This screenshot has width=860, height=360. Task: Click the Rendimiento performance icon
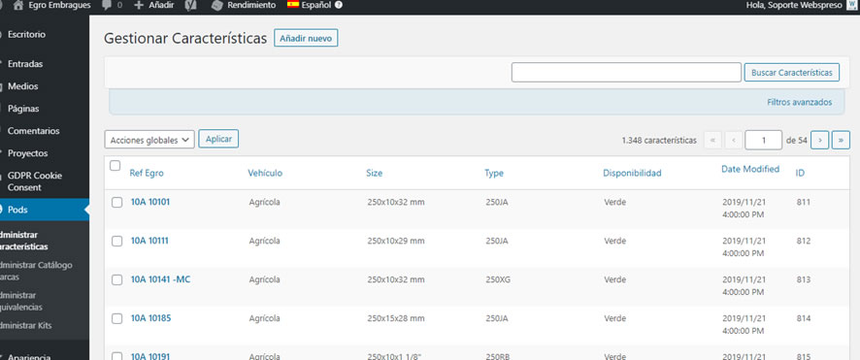[x=217, y=6]
